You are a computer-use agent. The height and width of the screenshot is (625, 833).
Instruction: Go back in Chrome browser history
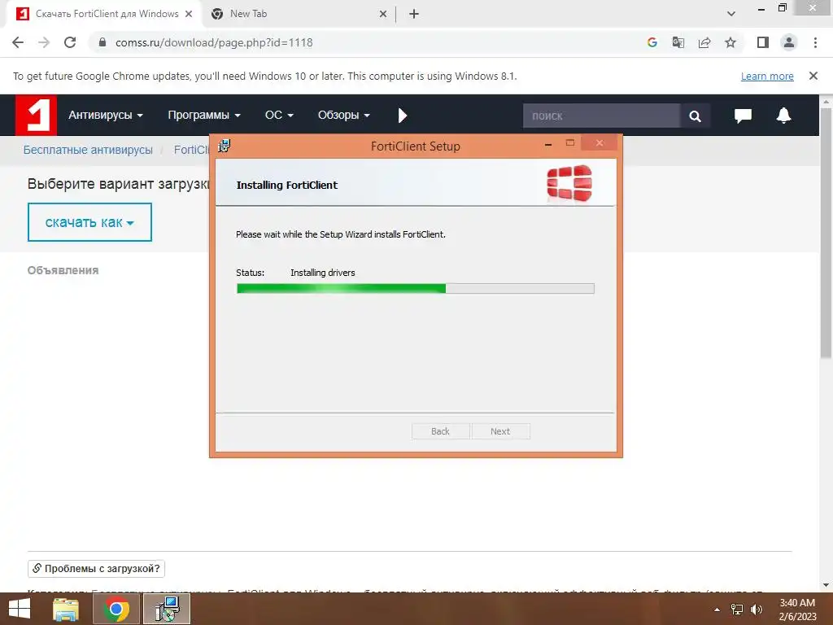coord(18,42)
